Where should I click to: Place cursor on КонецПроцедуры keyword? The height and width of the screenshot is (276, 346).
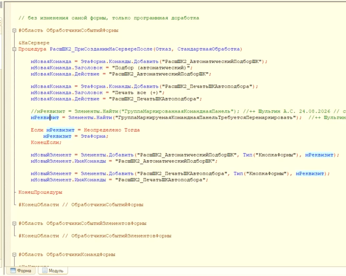tap(40, 192)
